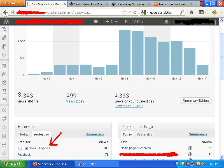Bookmark page with the star icon
The height and width of the screenshot is (168, 224).
click(x=125, y=12)
